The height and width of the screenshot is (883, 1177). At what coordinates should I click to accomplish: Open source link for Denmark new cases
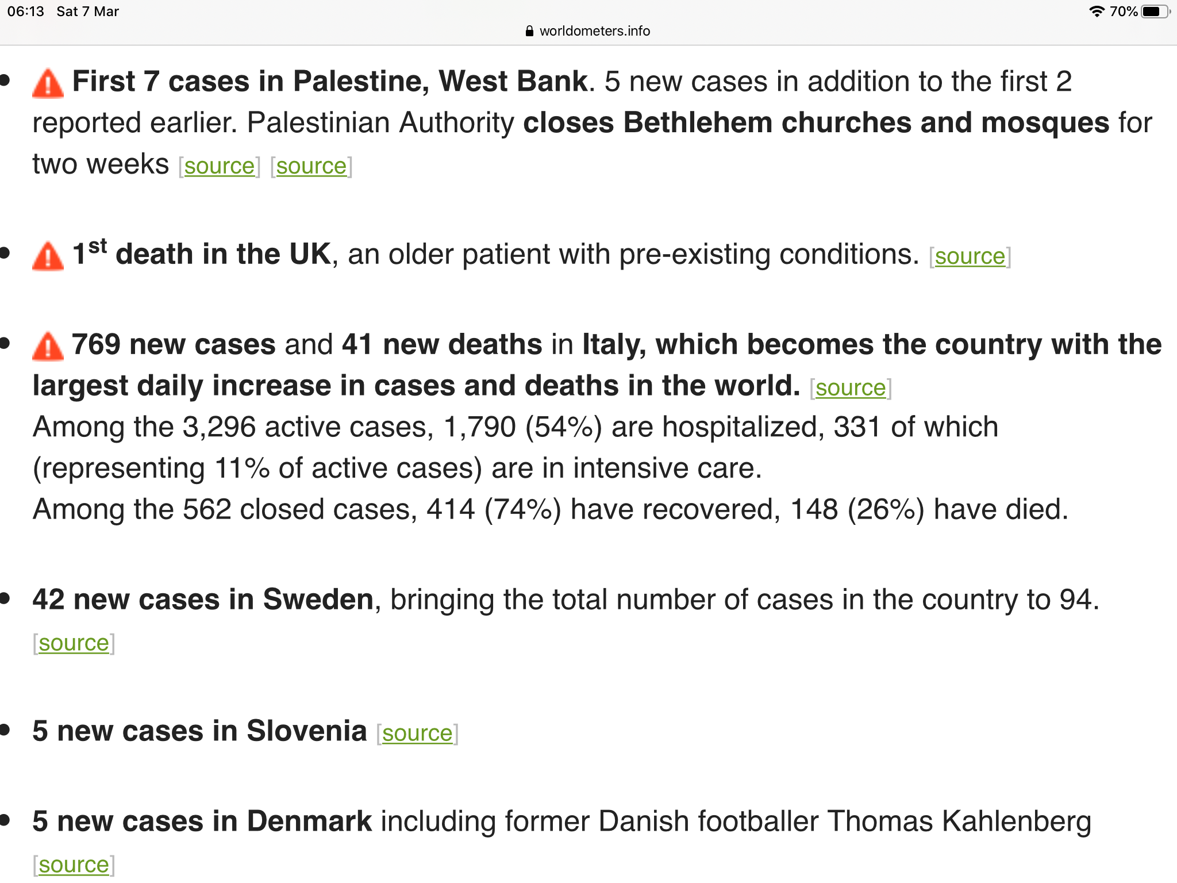tap(74, 865)
